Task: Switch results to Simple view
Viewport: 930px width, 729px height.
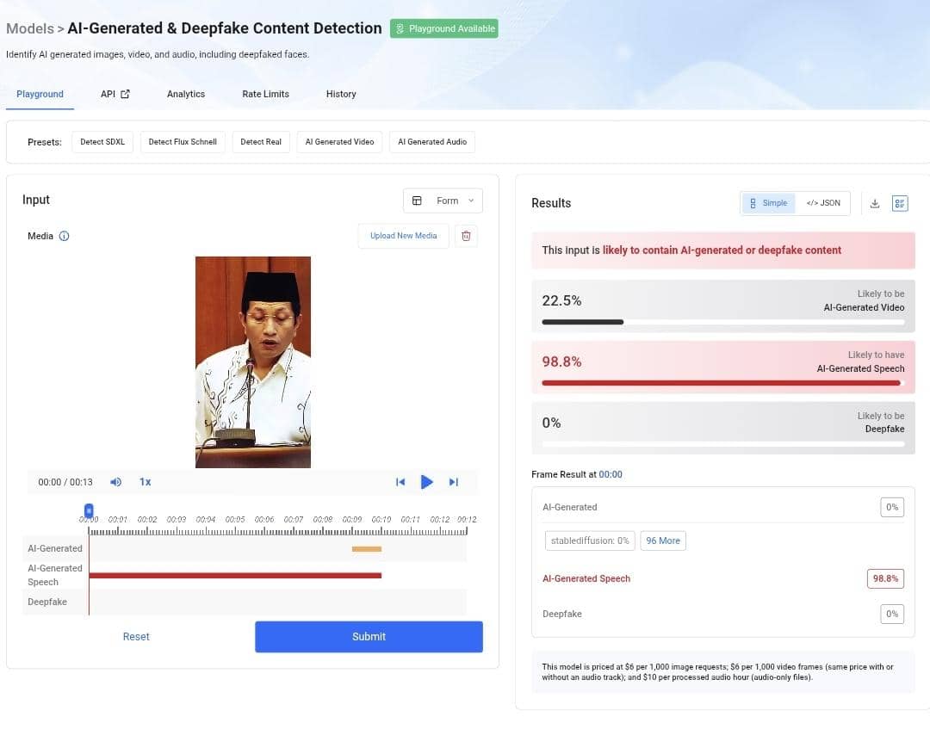Action: [x=768, y=203]
